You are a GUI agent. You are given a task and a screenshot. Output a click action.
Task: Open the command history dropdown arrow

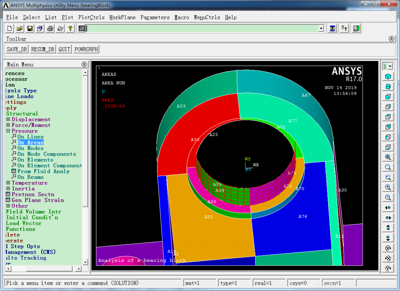tap(321, 28)
